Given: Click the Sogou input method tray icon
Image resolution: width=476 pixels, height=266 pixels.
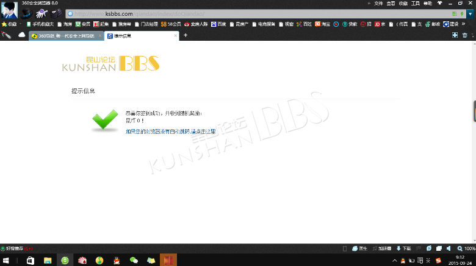Looking at the screenshot, I should (x=438, y=261).
